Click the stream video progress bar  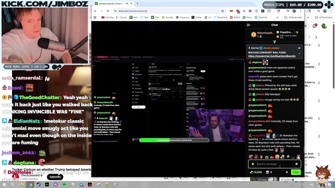174,140
